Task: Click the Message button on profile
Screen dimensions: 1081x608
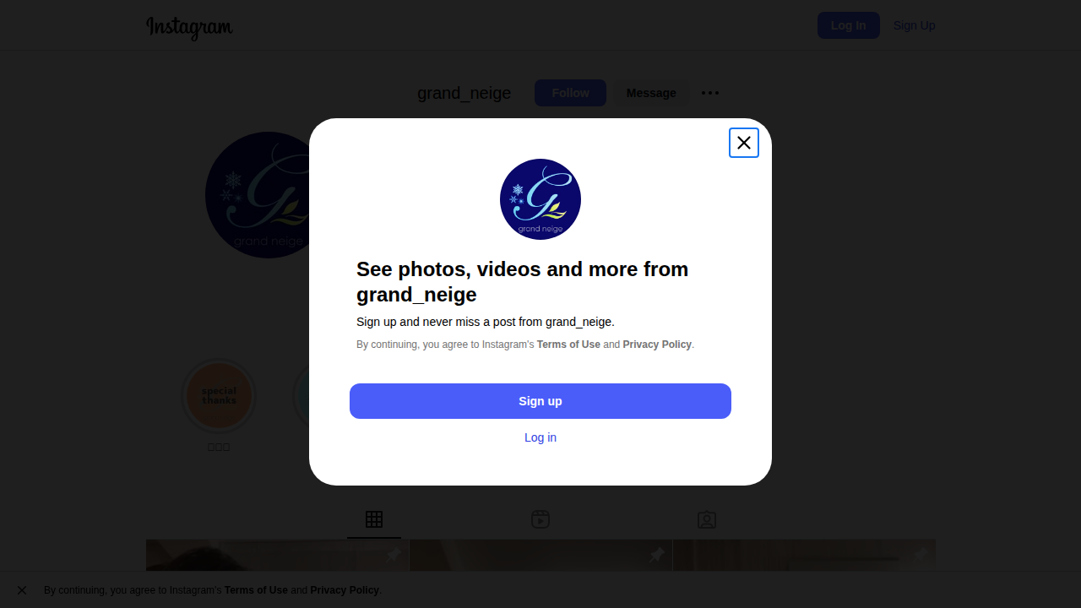Action: pos(651,93)
